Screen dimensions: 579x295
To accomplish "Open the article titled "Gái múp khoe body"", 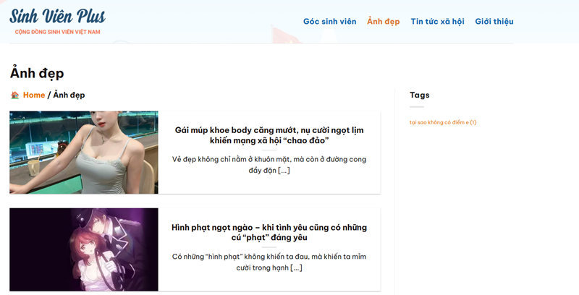I will pyautogui.click(x=269, y=135).
